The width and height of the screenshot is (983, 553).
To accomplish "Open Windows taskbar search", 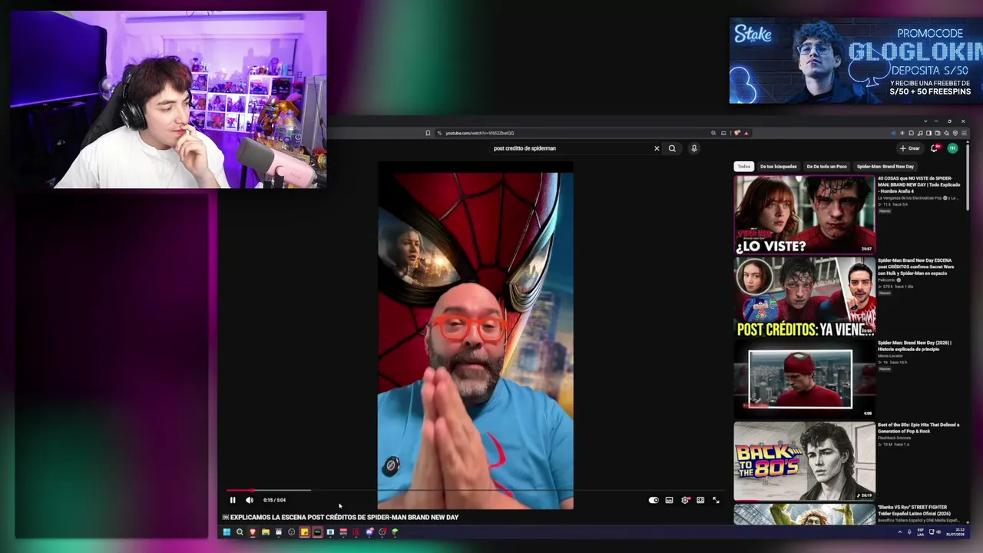I will pos(240,531).
